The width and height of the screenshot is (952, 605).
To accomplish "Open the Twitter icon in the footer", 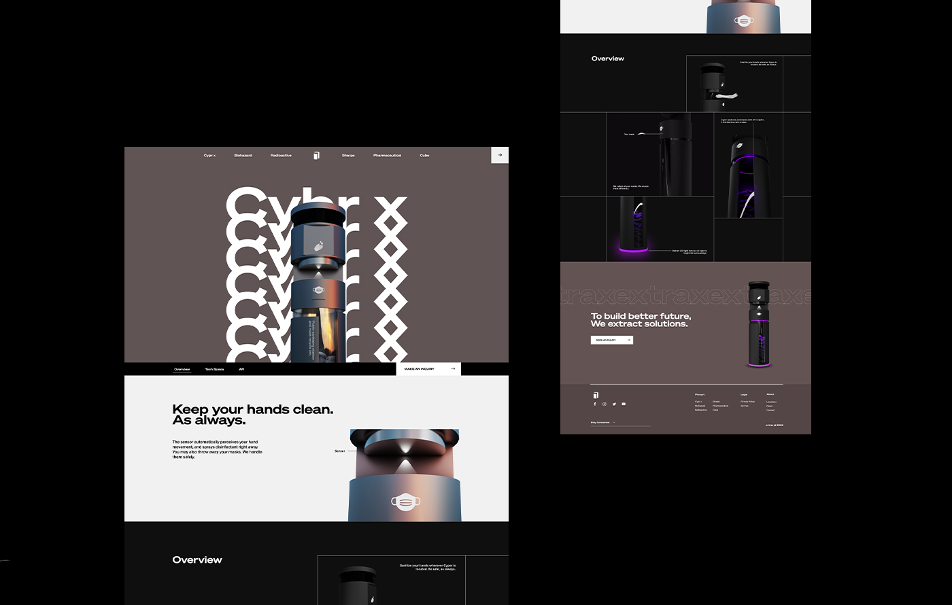I will pyautogui.click(x=614, y=404).
